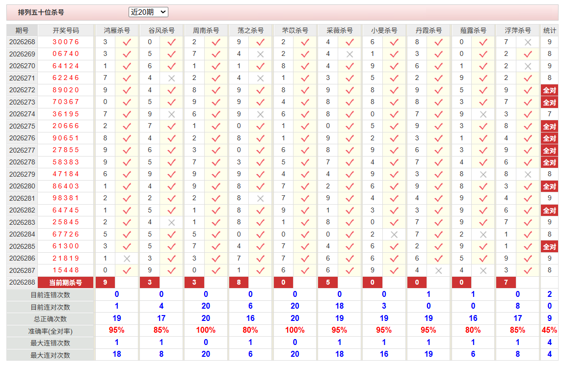Click the 鸿雁杀号 X mark in row 2026286
562x370 pixels.
point(127,259)
